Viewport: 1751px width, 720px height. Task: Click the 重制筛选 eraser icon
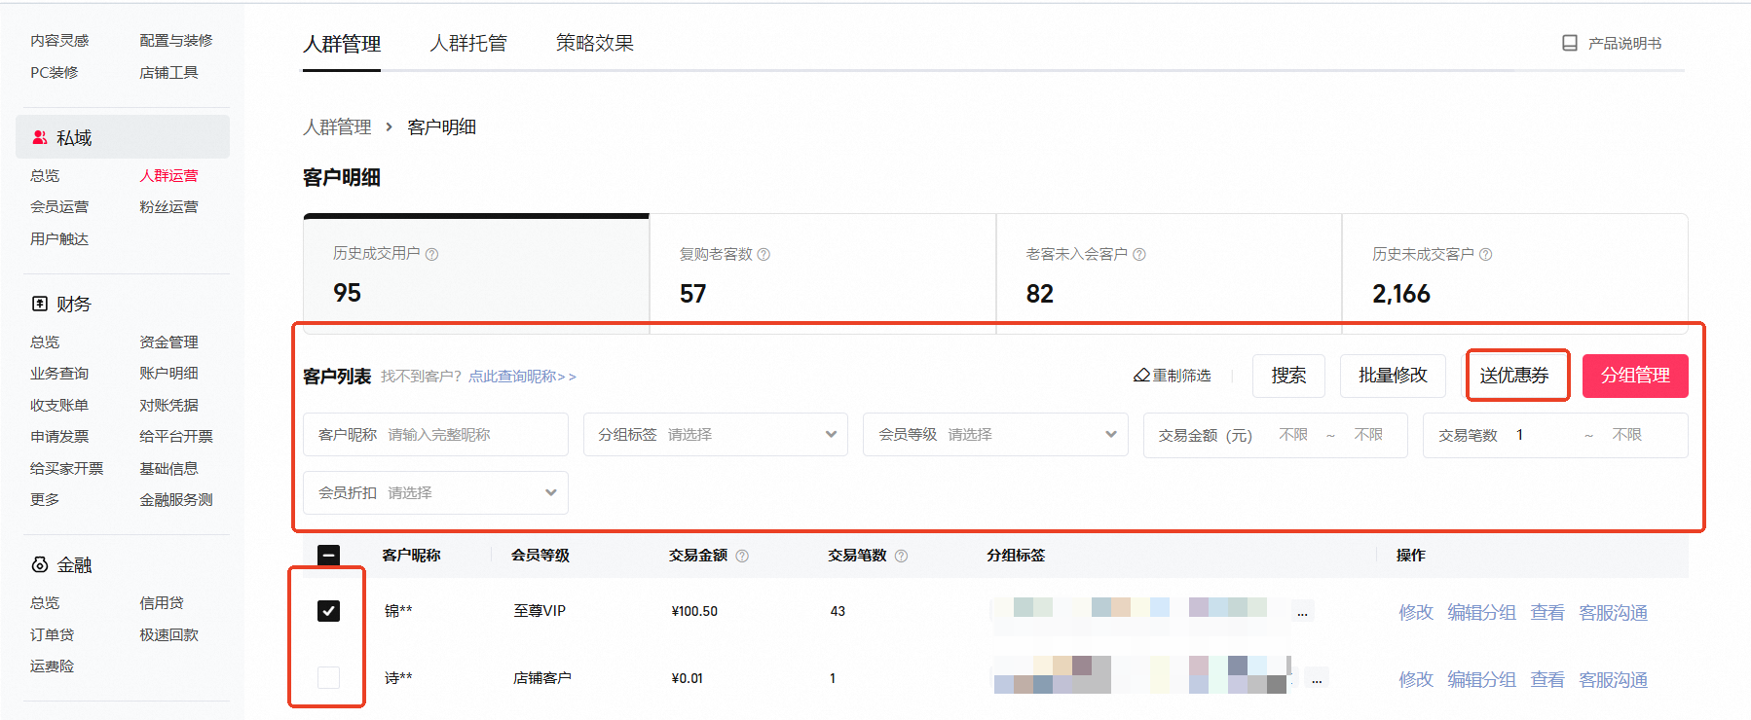[1141, 376]
